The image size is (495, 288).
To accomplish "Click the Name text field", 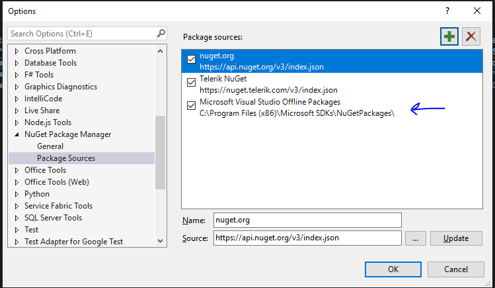I will (x=307, y=220).
